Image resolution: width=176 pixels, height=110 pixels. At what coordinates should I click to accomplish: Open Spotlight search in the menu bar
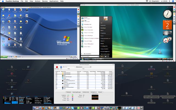(x=173, y=1)
